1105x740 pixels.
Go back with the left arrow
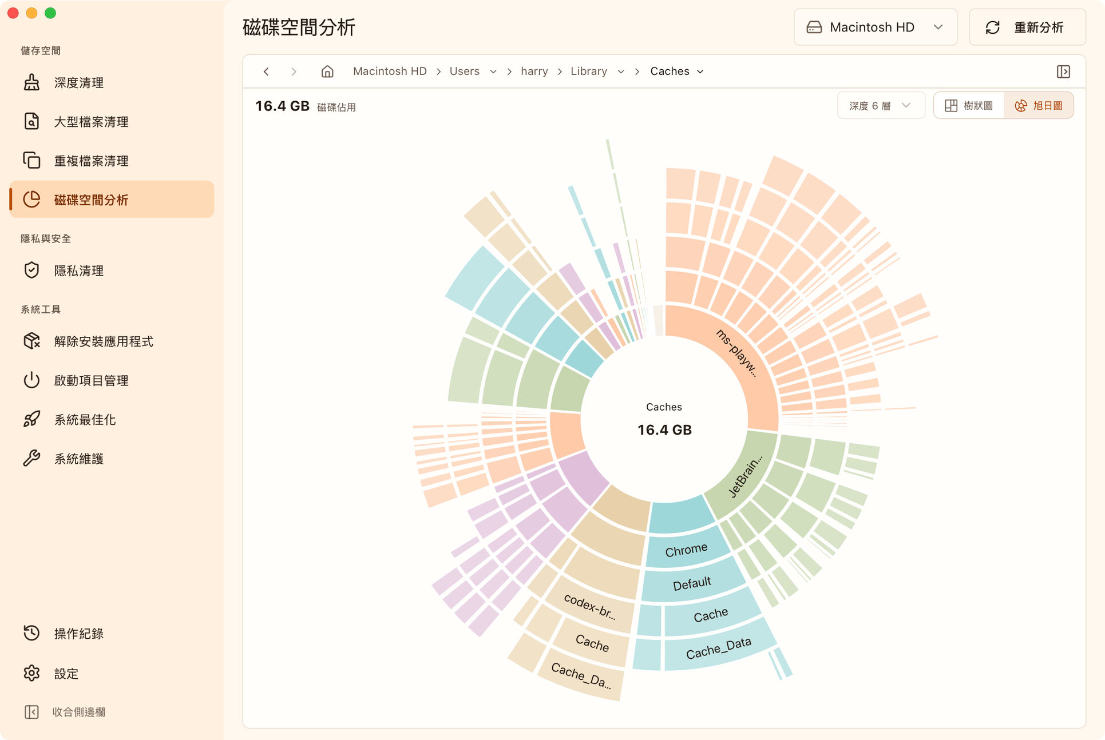pos(266,71)
